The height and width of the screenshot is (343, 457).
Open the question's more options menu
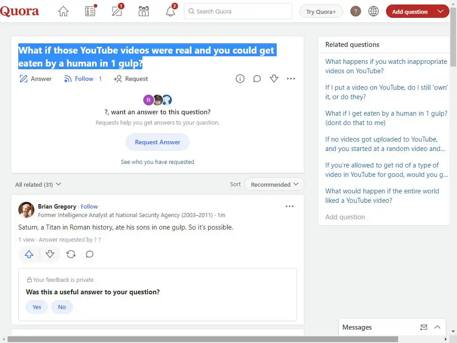coord(291,79)
